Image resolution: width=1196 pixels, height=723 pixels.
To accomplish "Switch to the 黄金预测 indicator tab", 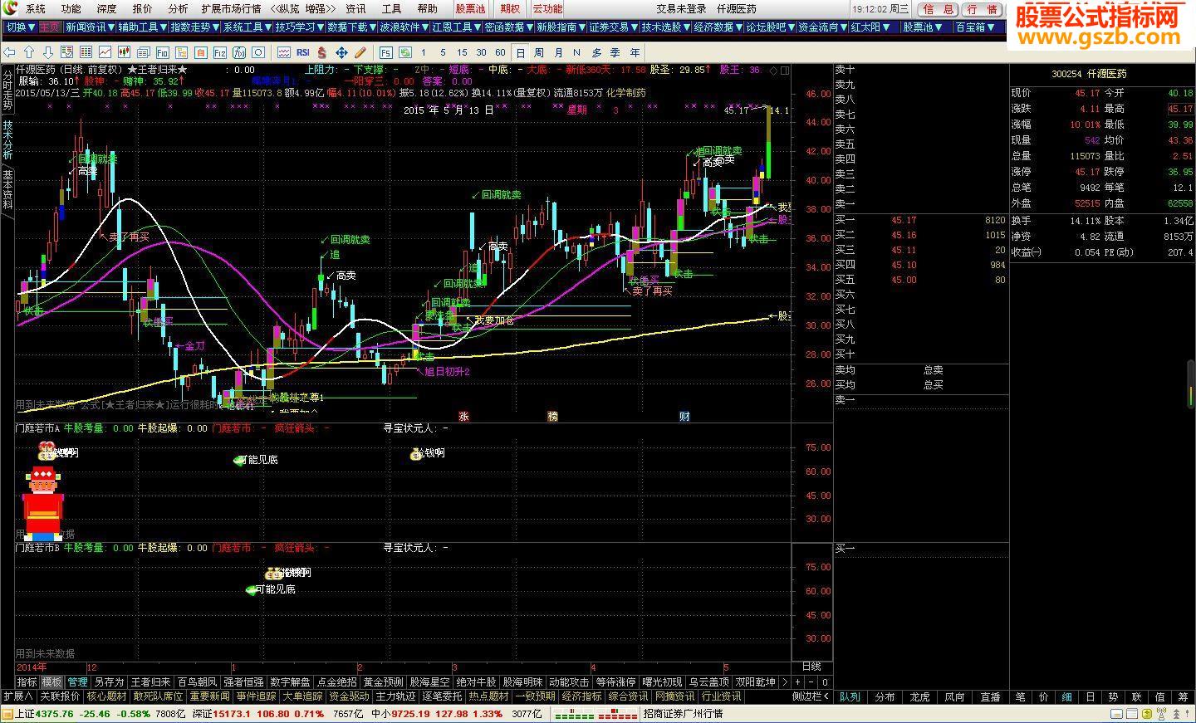I will [x=384, y=682].
